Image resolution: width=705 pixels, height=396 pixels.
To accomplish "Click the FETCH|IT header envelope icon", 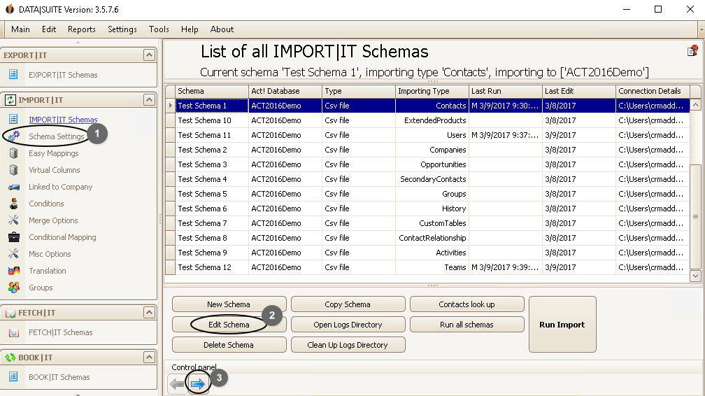I will coord(10,313).
